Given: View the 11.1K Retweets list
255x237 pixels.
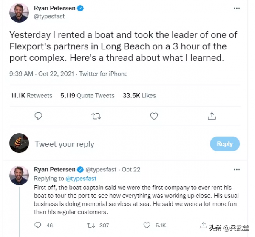Looking at the screenshot, I should 31,96.
